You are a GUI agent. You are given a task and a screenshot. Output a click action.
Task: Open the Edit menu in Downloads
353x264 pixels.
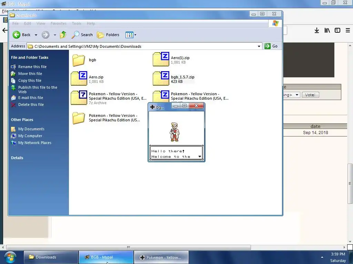(28, 23)
